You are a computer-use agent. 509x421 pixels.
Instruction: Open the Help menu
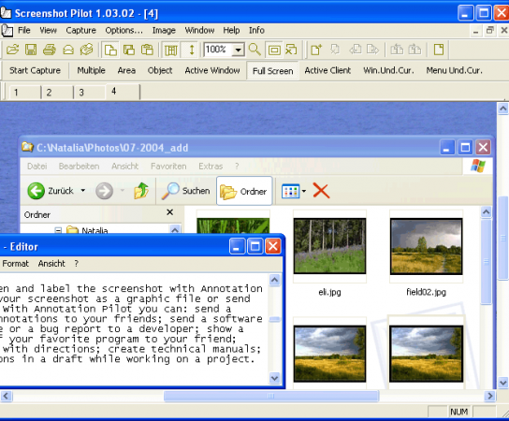pos(231,30)
